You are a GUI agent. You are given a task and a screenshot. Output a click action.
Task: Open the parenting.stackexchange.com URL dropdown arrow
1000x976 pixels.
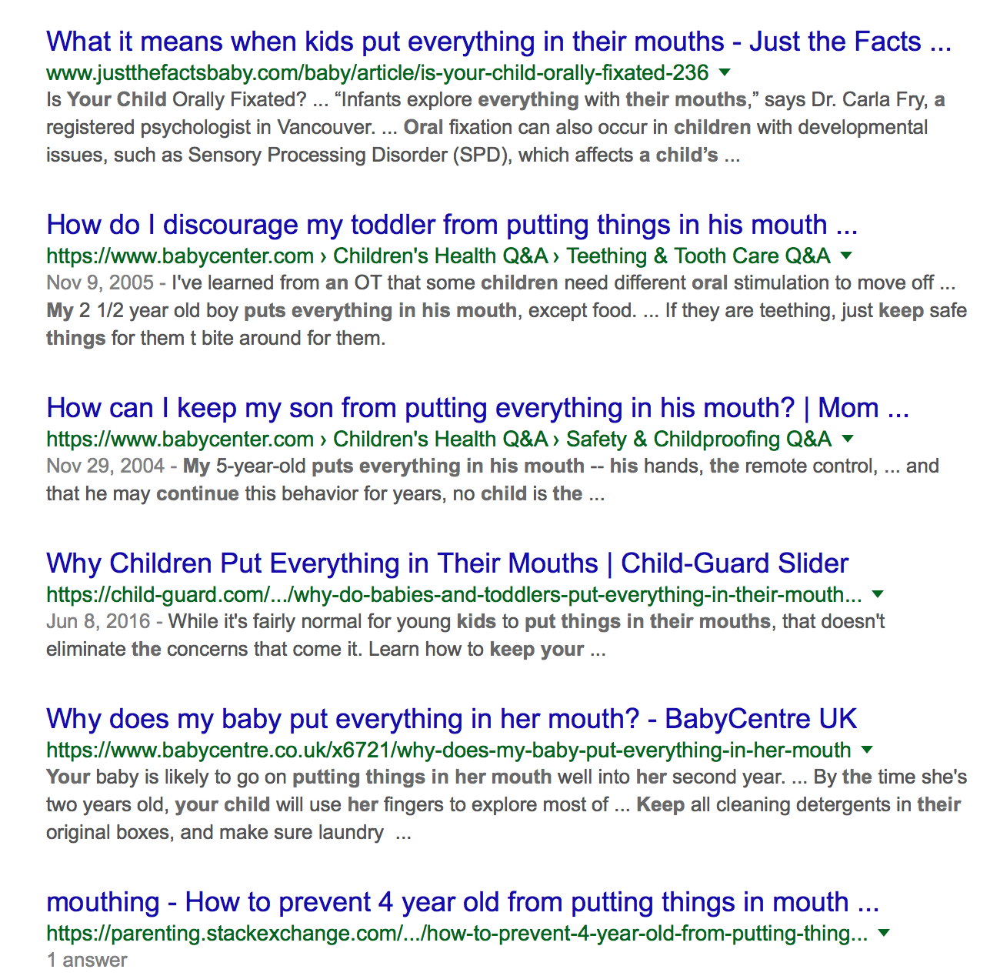pyautogui.click(x=884, y=933)
